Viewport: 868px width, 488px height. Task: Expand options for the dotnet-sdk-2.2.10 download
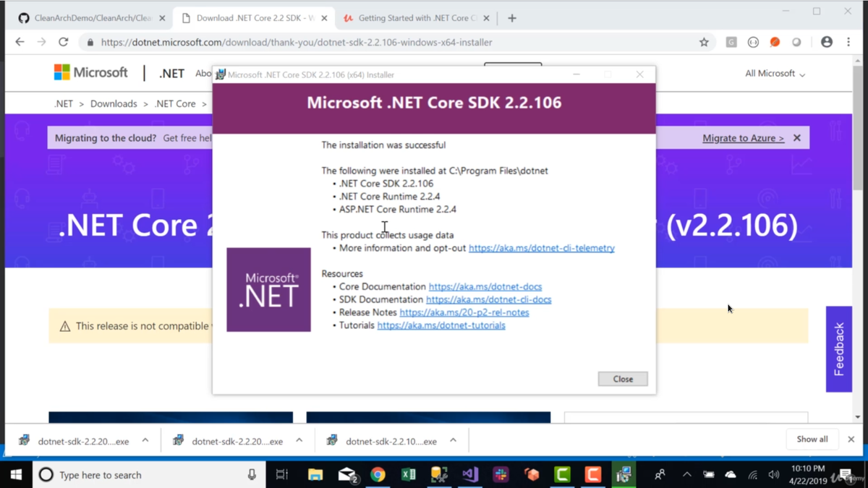(453, 440)
